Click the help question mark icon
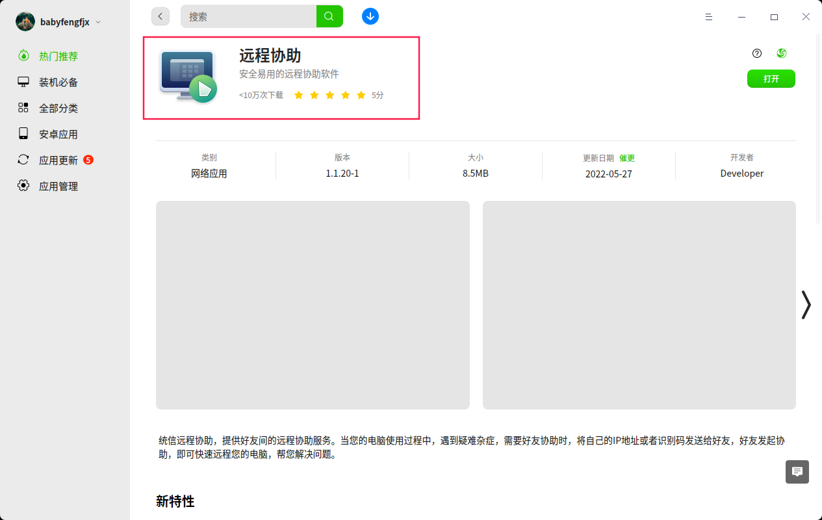This screenshot has width=822, height=520. coord(757,53)
